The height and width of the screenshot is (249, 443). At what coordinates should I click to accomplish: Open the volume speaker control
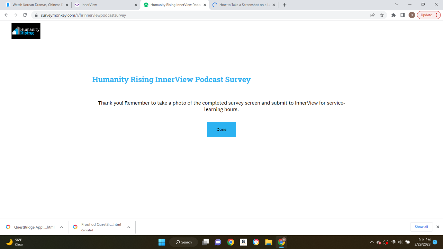pos(400,242)
